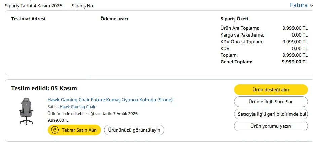Click the gaming chair product thumbnail
The height and width of the screenshot is (142, 313).
pyautogui.click(x=26, y=111)
